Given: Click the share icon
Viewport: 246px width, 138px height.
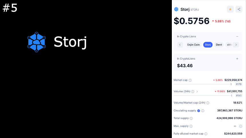Looking at the screenshot, I should click(x=239, y=9).
